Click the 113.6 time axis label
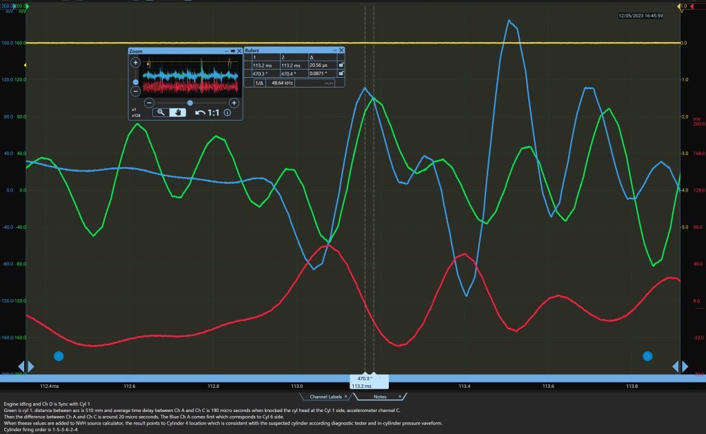706x434 pixels. click(548, 386)
